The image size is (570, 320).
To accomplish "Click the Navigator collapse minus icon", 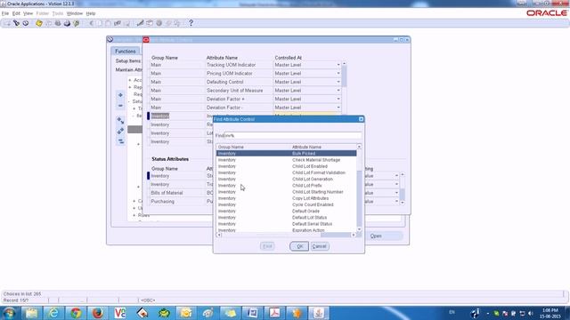I will [x=120, y=106].
